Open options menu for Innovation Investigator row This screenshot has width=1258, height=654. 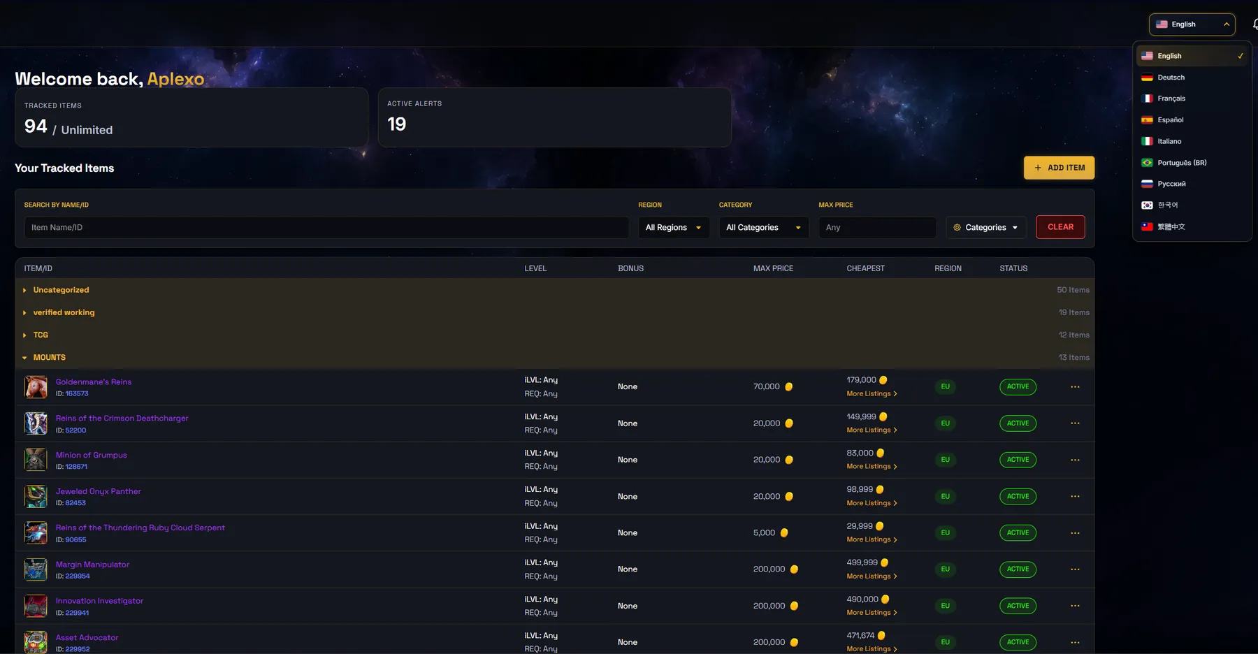click(x=1075, y=606)
